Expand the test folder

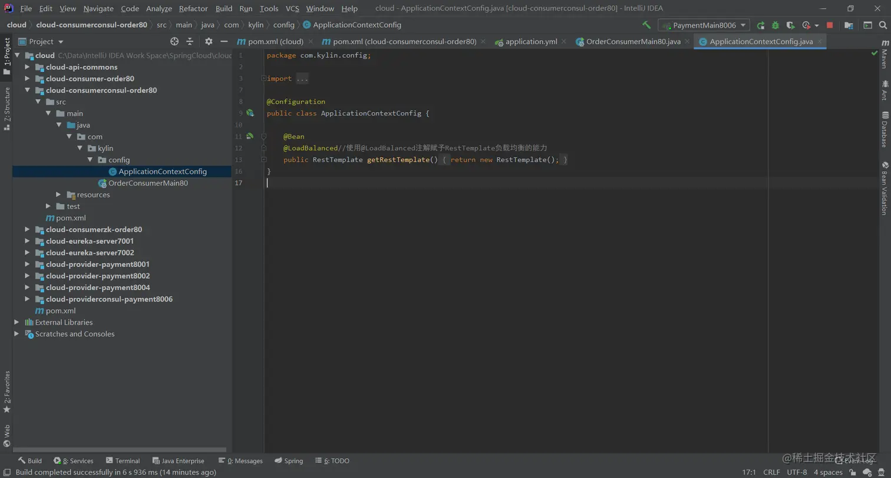(x=48, y=206)
